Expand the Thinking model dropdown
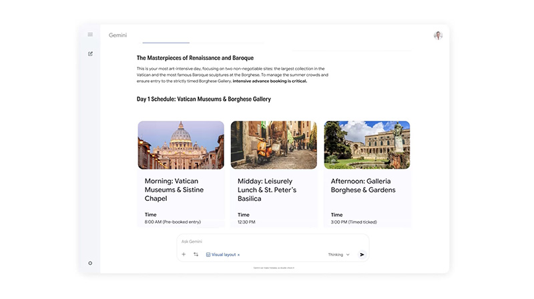The width and height of the screenshot is (534, 299). (x=338, y=254)
